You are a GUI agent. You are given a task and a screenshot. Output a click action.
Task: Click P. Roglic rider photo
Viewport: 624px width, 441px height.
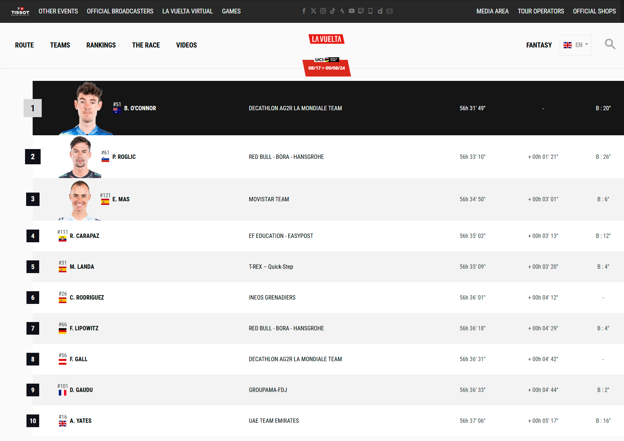coord(80,157)
